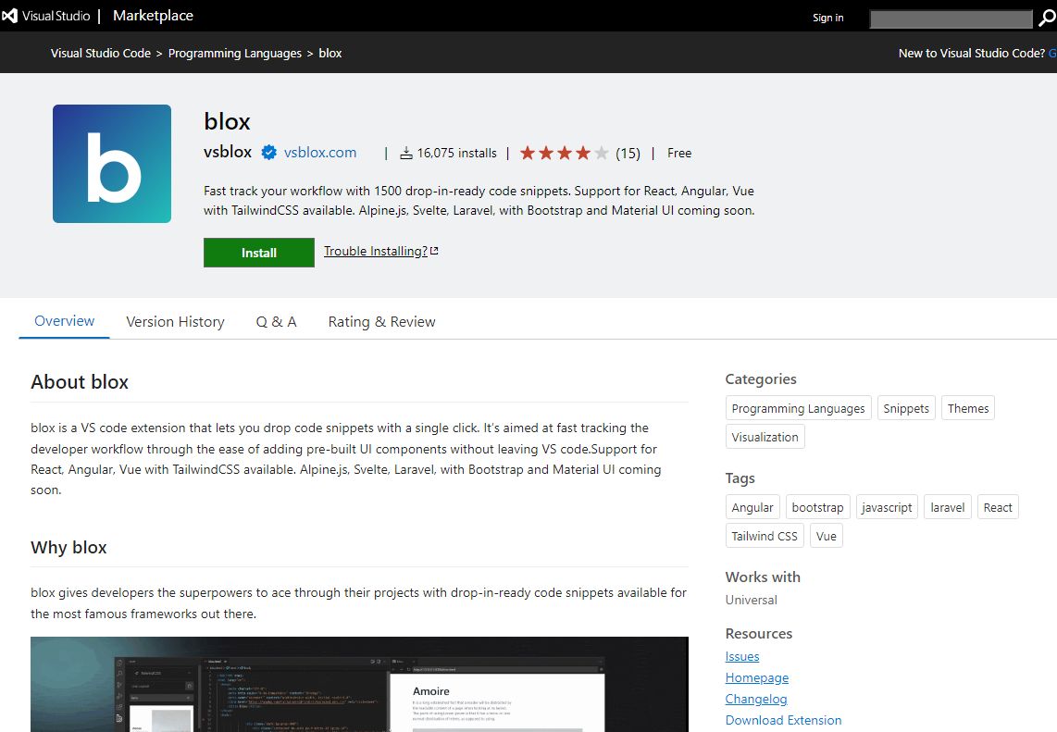This screenshot has width=1057, height=732.
Task: Click the '16,075 installs' text
Action: pos(457,153)
